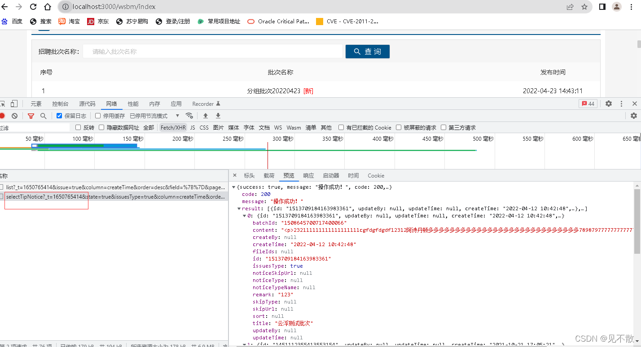Select the list?_t request row

click(x=114, y=187)
